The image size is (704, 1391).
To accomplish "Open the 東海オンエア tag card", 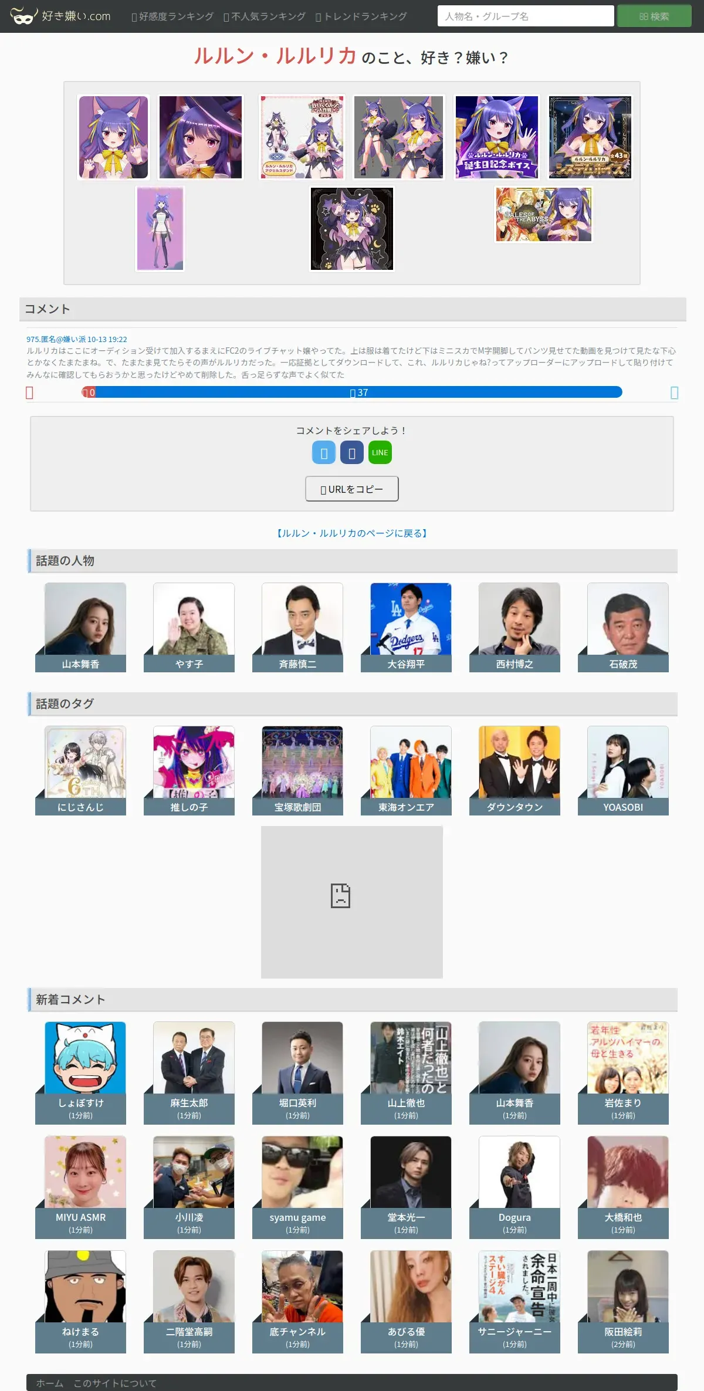I will [407, 770].
